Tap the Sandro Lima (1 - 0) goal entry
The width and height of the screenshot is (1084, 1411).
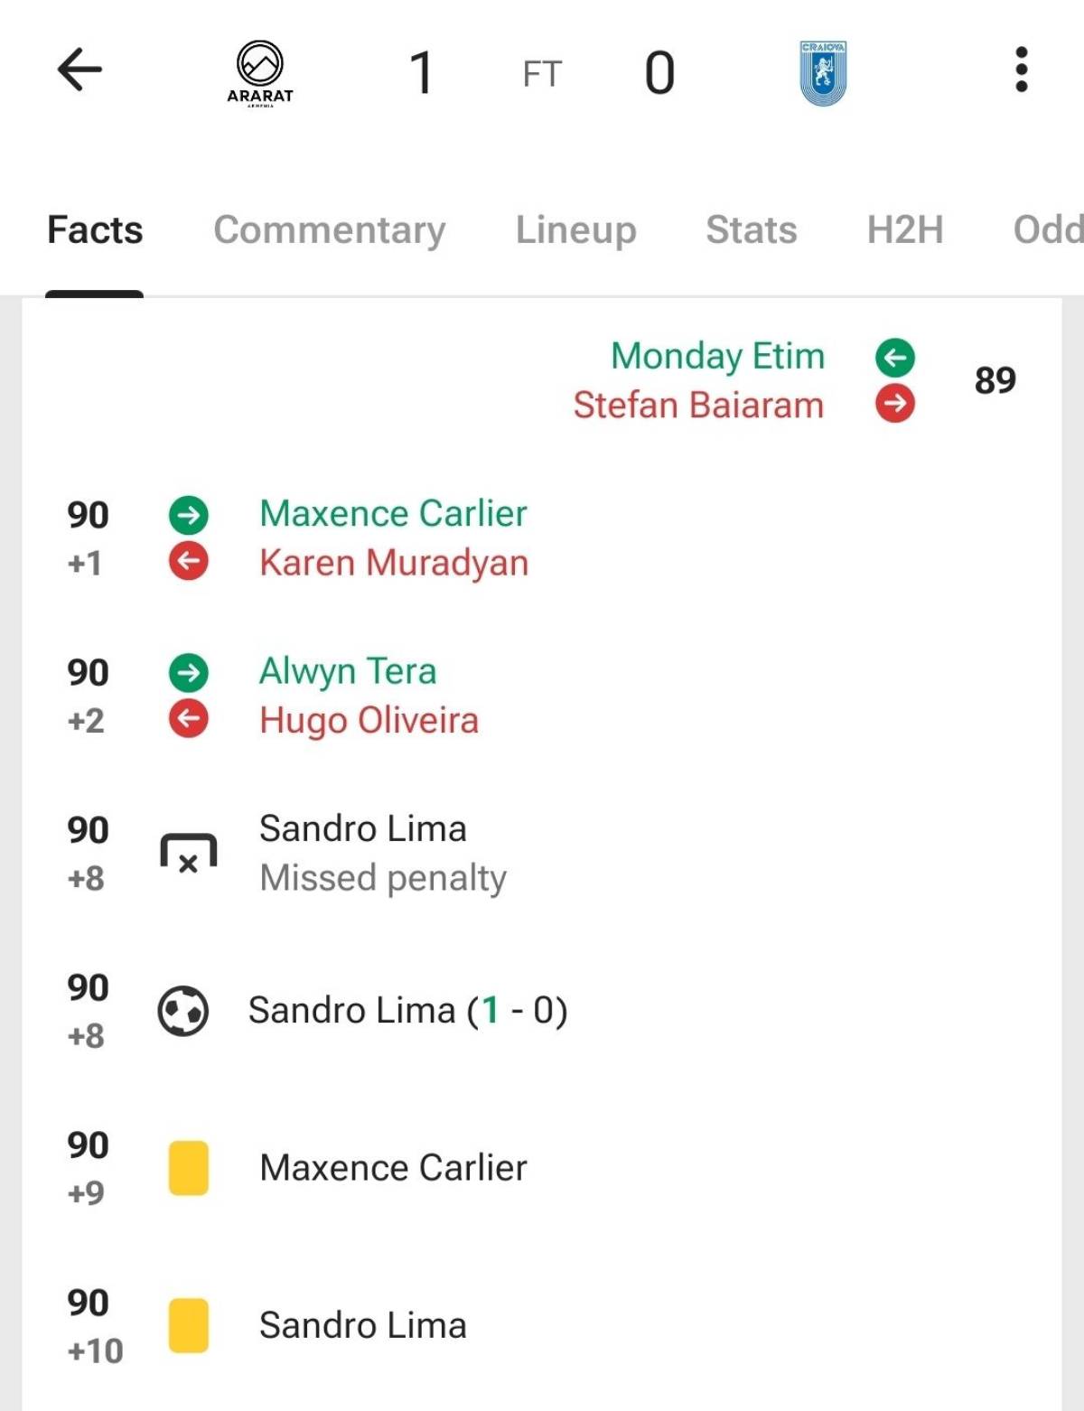click(x=408, y=1011)
